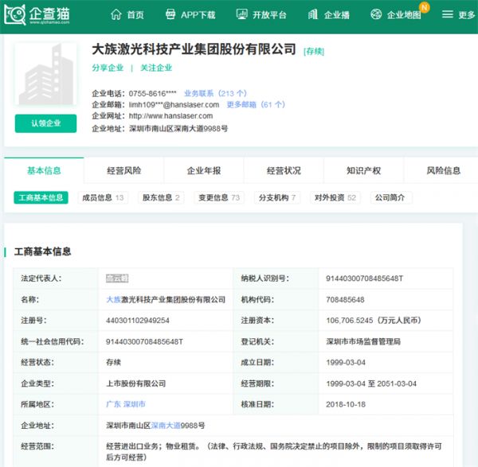Viewport: 478px width, 467px height.
Task: Click the 企查猫 cat logo icon
Action: click(x=14, y=14)
